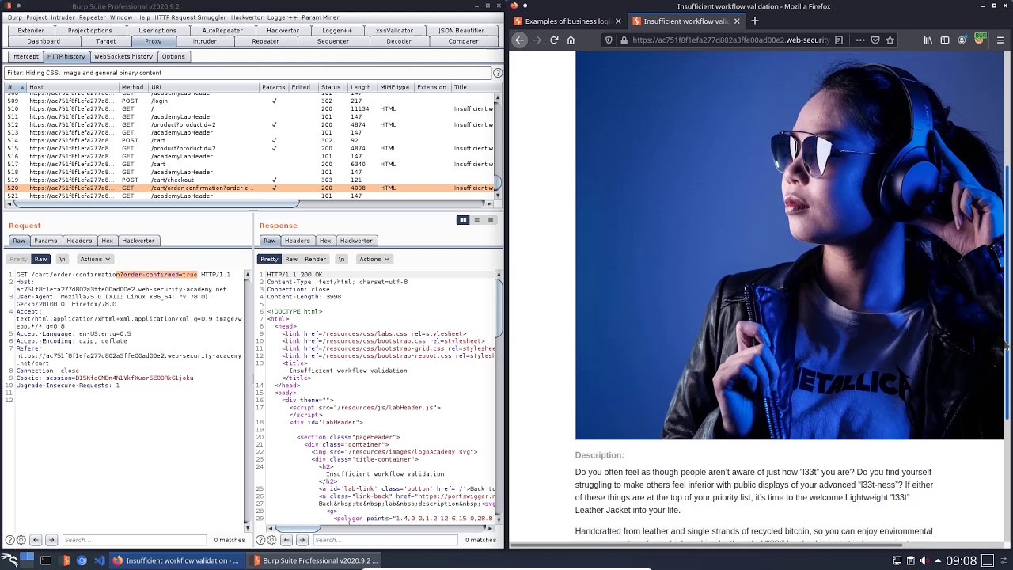
Task: Click the Burp proxy extension icon in Firefox
Action: (x=981, y=40)
